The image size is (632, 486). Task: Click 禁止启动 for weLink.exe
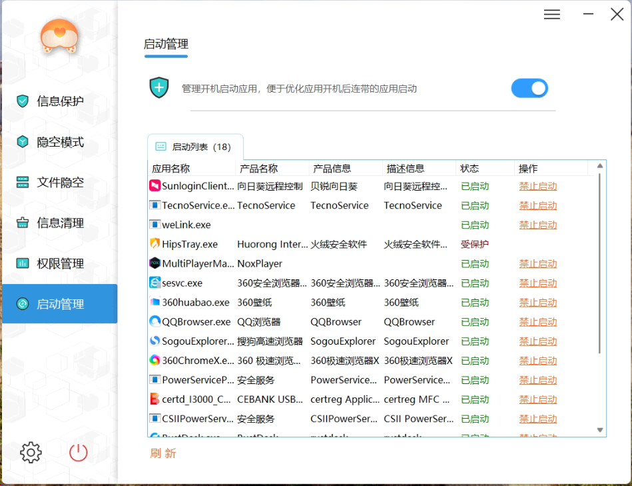pyautogui.click(x=537, y=225)
